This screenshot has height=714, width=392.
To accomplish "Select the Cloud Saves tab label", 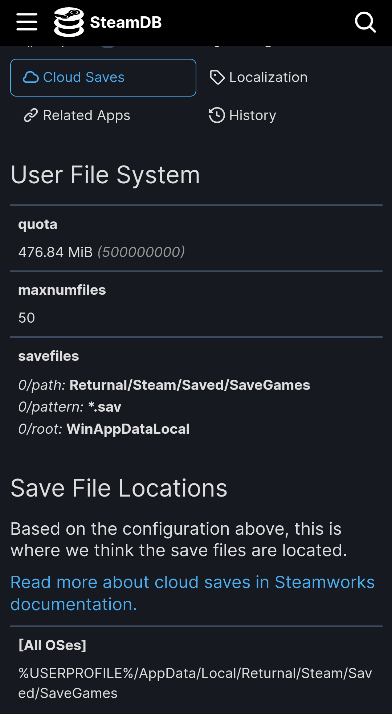I will click(x=83, y=77).
